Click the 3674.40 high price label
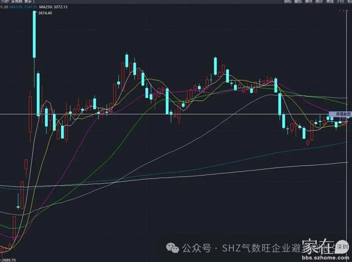The height and width of the screenshot is (262, 352). point(47,13)
